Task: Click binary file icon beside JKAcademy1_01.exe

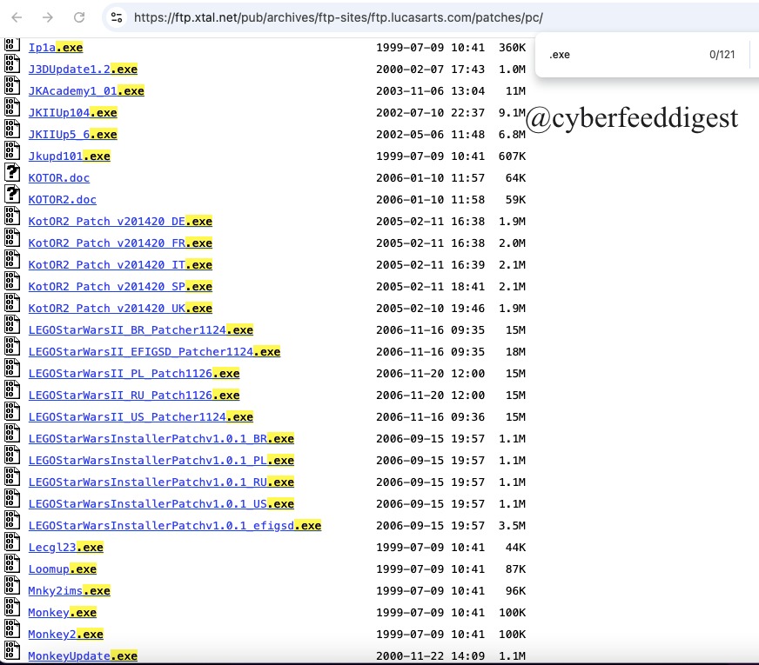Action: 12,85
